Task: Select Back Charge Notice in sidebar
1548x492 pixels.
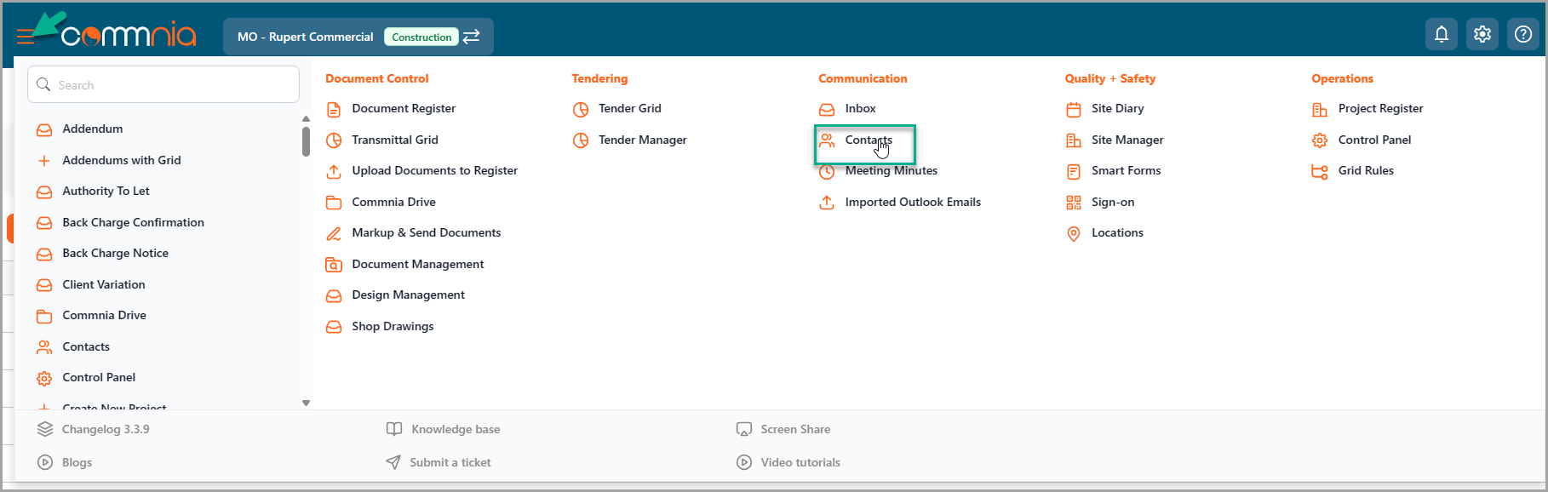Action: (115, 254)
